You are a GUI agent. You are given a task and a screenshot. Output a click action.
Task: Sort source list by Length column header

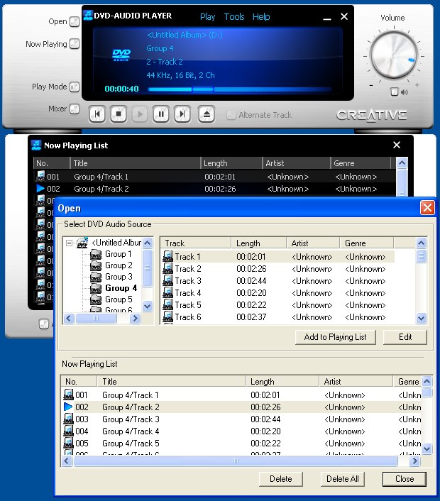[258, 243]
